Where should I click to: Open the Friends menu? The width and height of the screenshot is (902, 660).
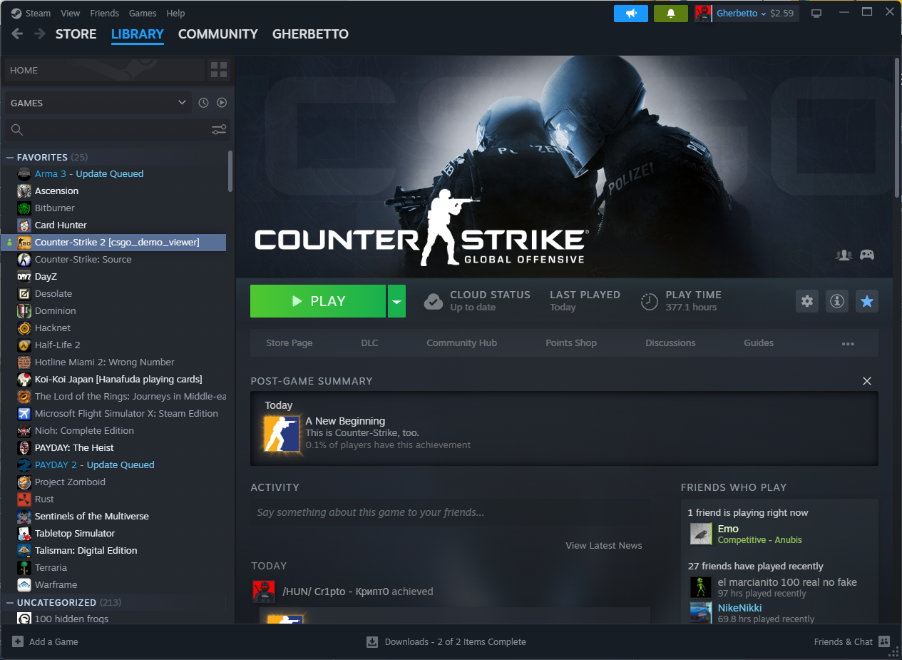[105, 13]
